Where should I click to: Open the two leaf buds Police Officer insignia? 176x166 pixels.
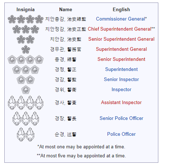26,134
